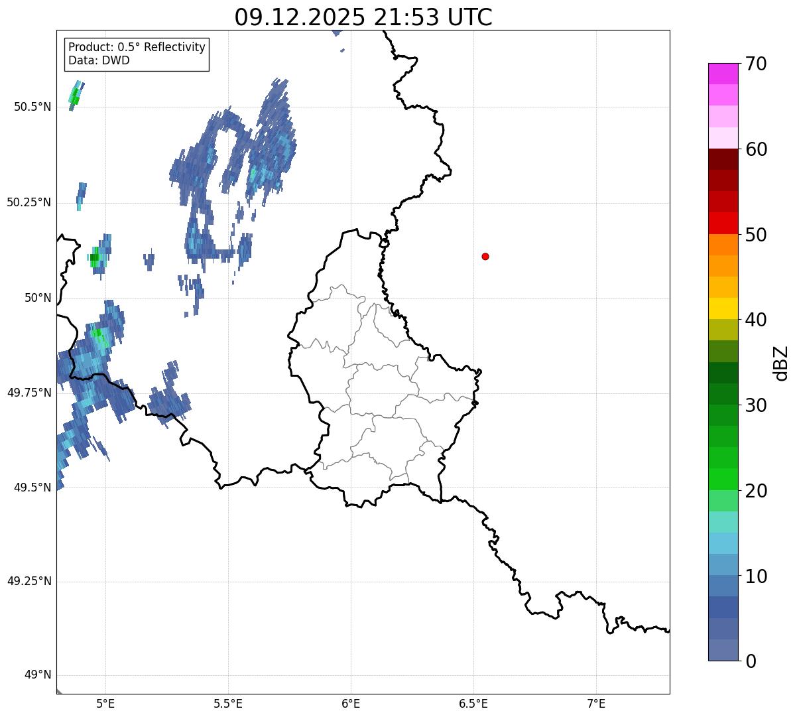Click the longitude label 6.5°E
The height and width of the screenshot is (717, 797).
473,703
